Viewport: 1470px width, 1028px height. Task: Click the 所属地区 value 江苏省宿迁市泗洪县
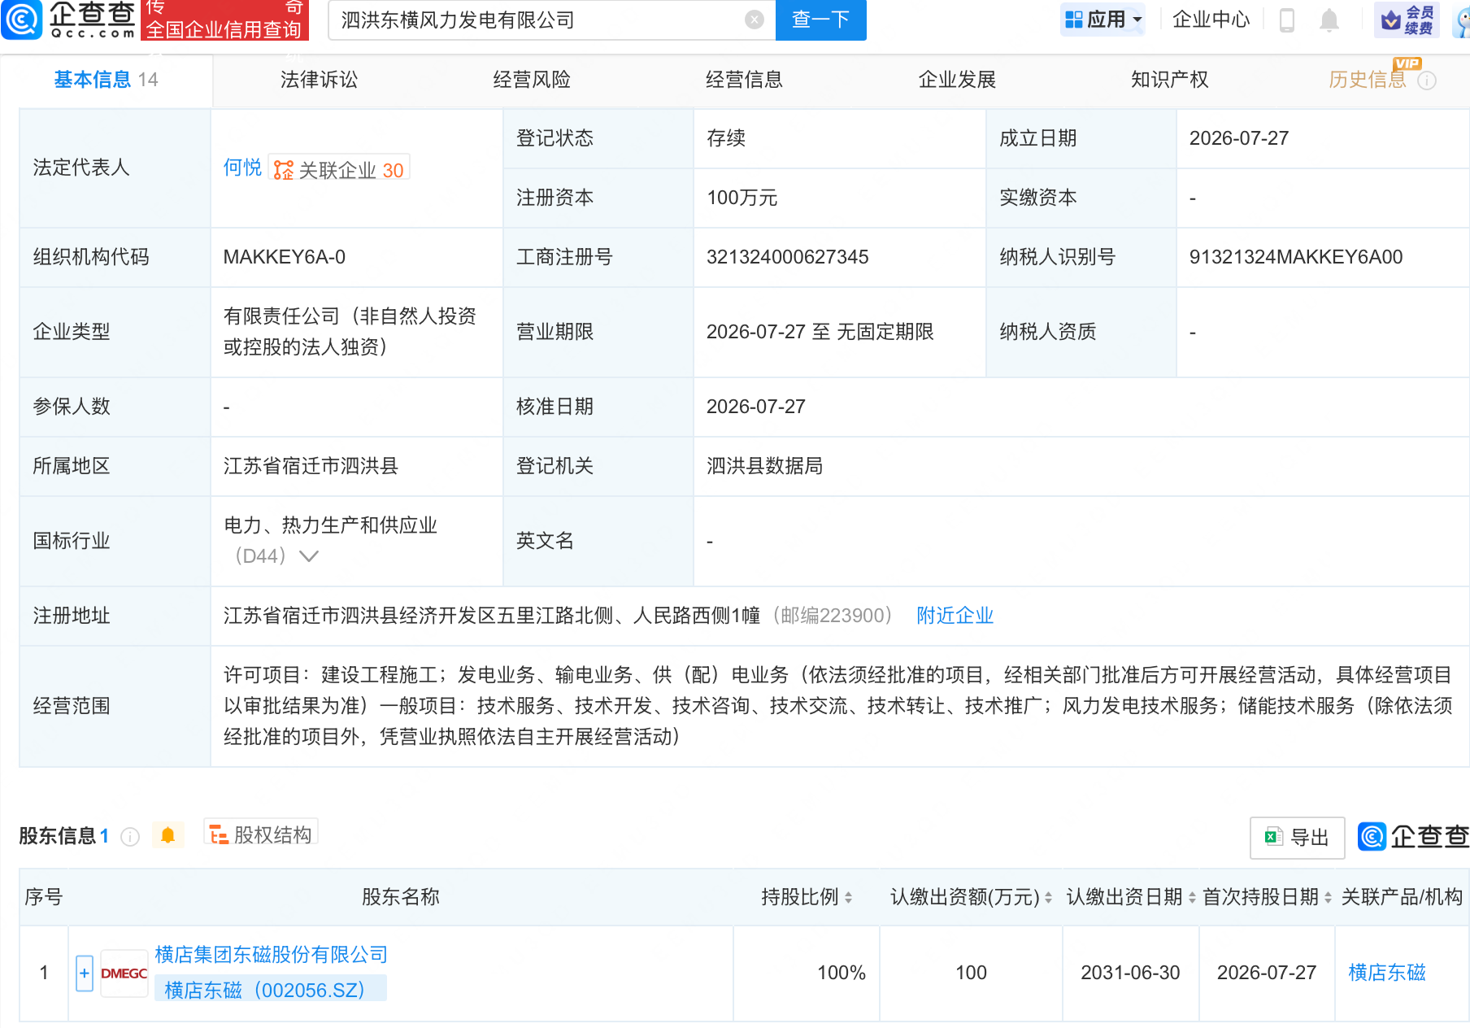[311, 466]
